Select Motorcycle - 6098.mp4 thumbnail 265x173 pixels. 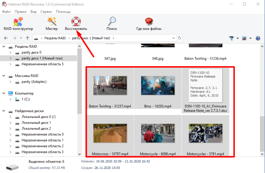tap(158, 133)
